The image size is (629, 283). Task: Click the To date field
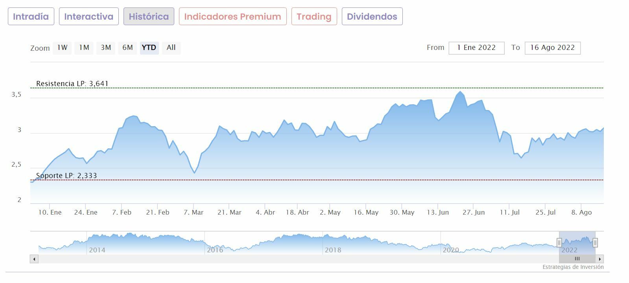[x=552, y=48]
